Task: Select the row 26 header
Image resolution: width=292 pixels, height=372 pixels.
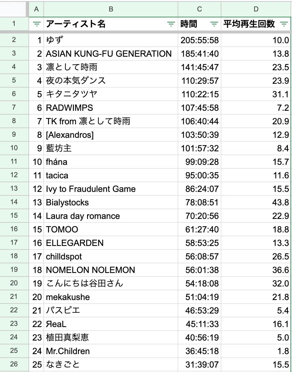Action: point(14,364)
